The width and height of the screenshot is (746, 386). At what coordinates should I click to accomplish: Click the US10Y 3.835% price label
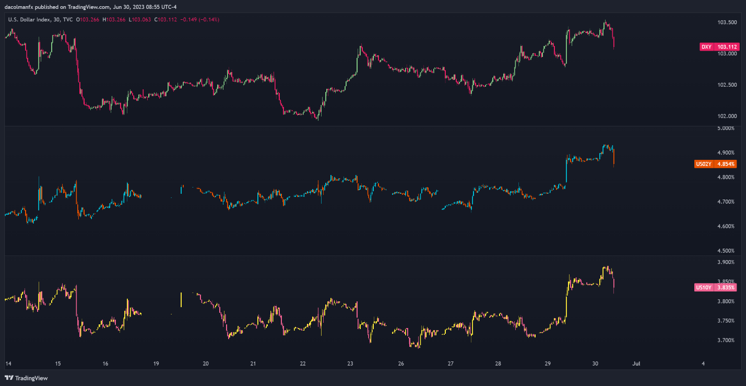[716, 287]
